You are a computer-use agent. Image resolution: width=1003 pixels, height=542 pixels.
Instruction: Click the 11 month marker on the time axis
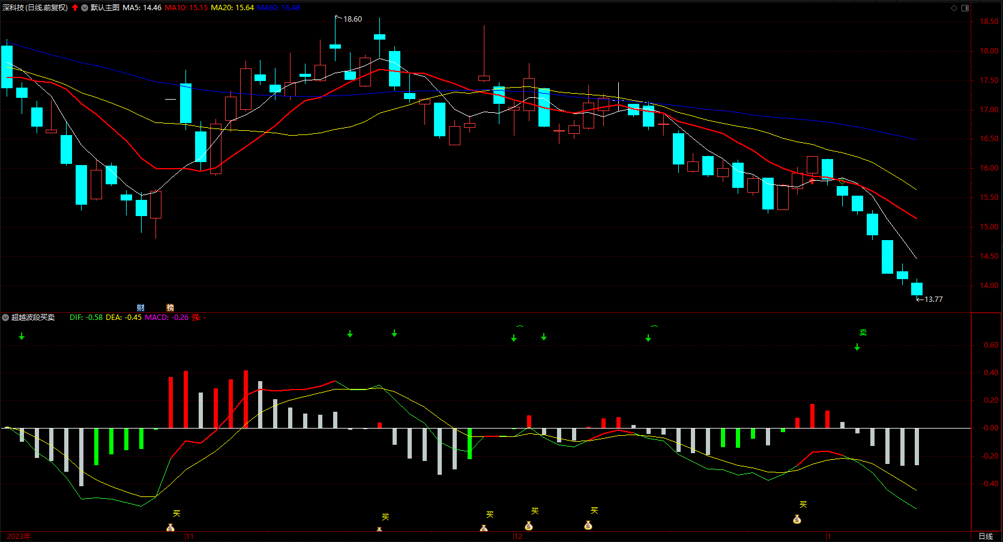[190, 536]
